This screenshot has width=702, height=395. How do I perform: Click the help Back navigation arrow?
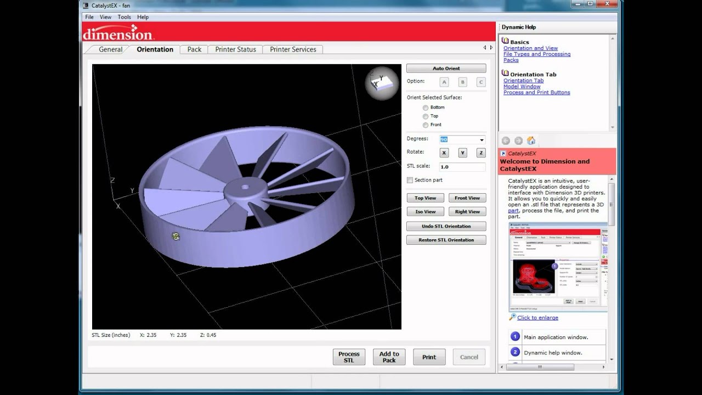pos(506,141)
